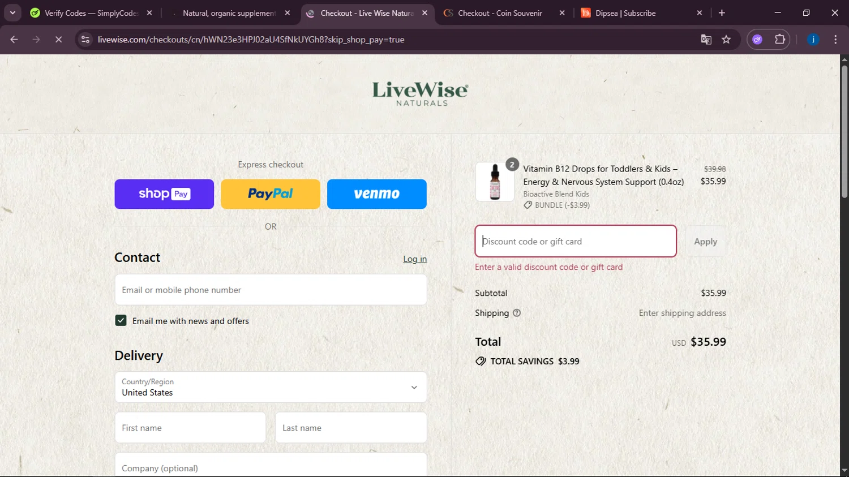The image size is (849, 477).
Task: Close the Dipsea Subscribe tab
Action: click(x=700, y=13)
